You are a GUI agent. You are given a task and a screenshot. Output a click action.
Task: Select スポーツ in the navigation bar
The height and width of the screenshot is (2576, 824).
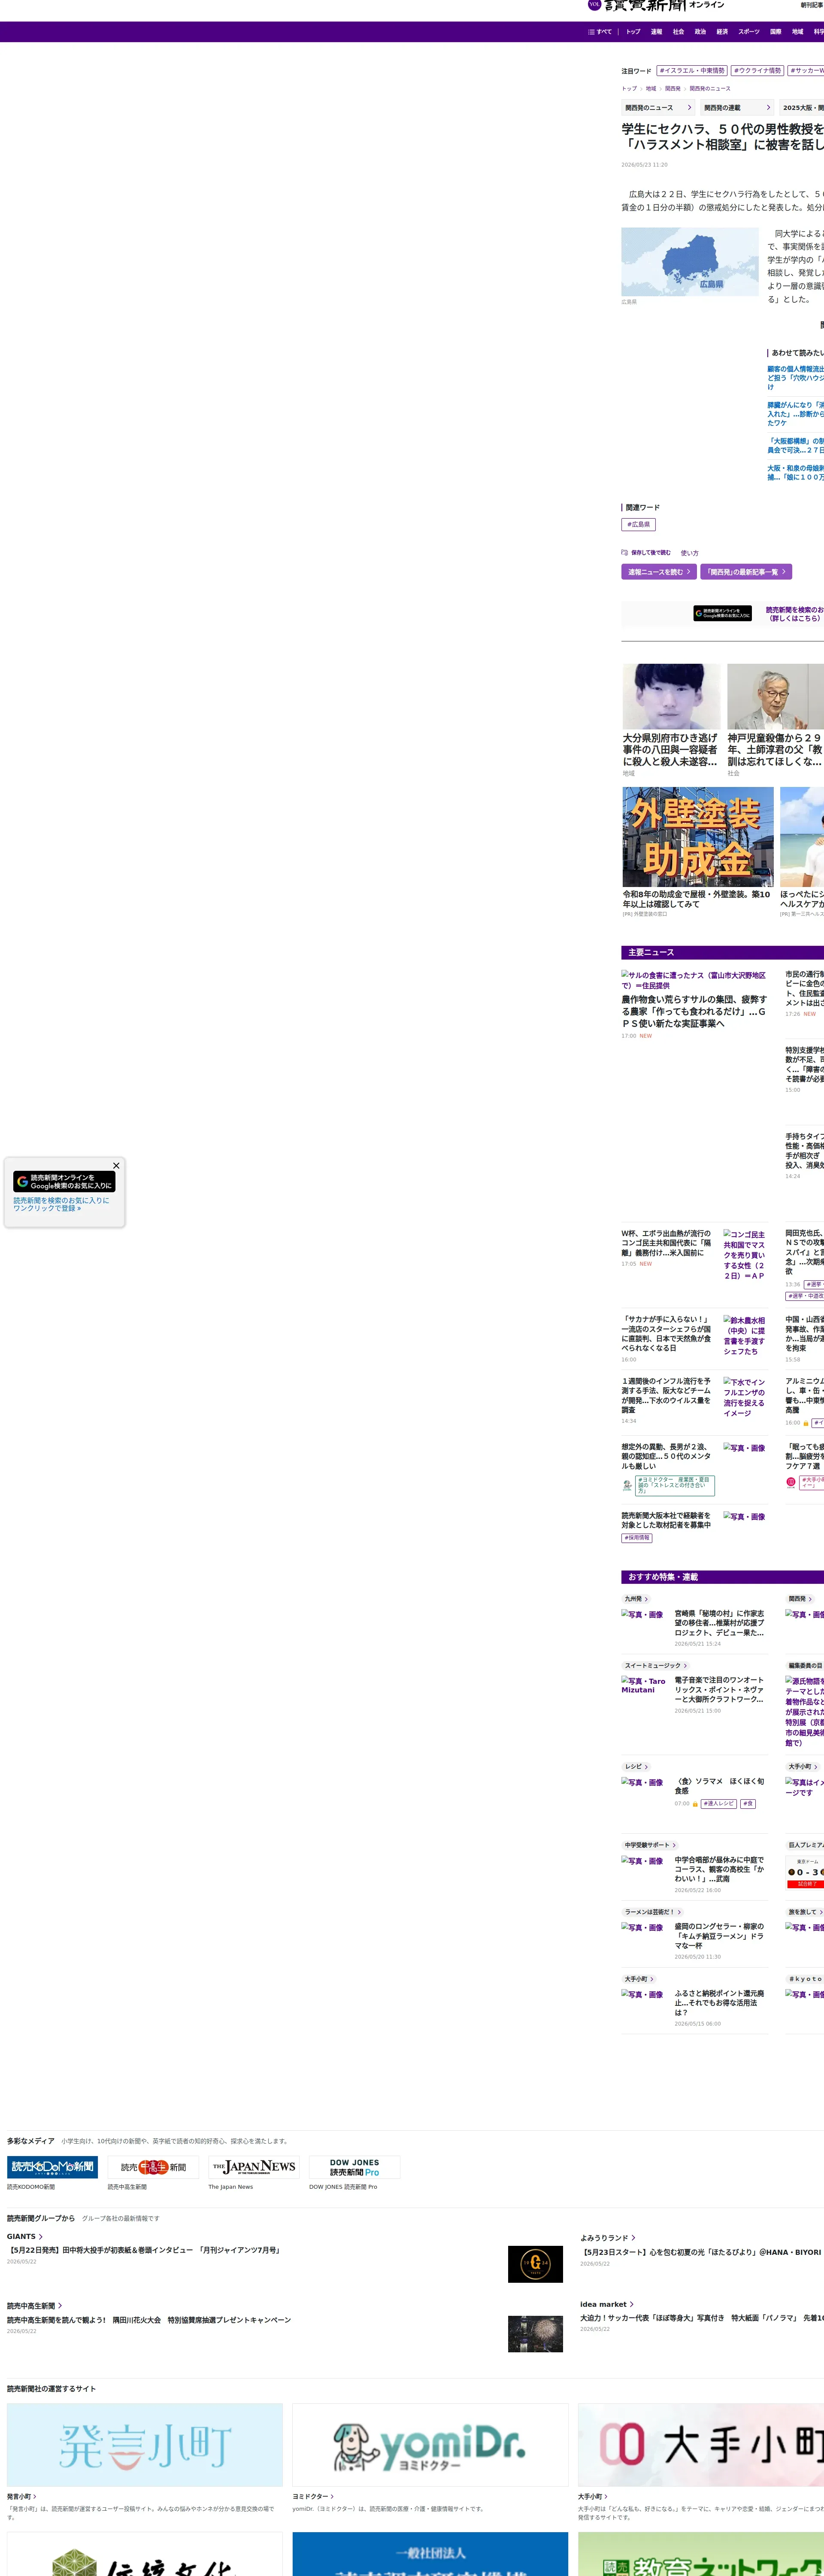[749, 32]
